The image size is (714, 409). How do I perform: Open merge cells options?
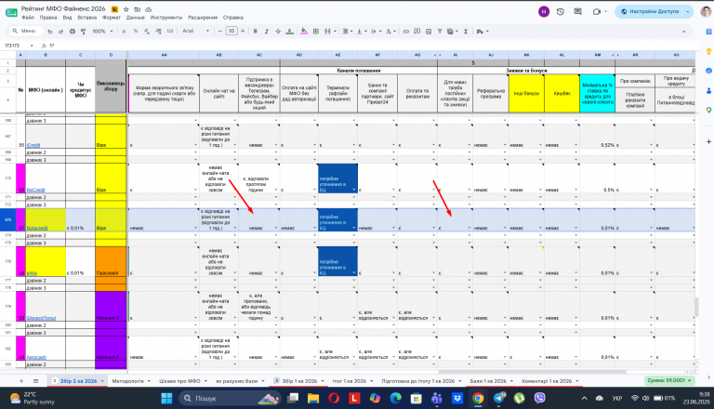pos(330,32)
